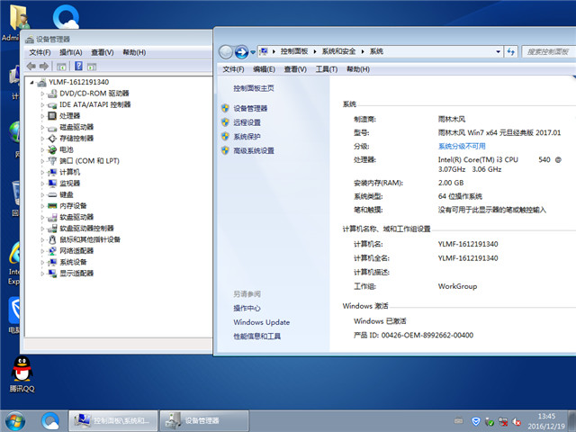576x432 pixels.
Task: Expand the 端口 (COM 和 LPT) node
Action: (x=42, y=161)
